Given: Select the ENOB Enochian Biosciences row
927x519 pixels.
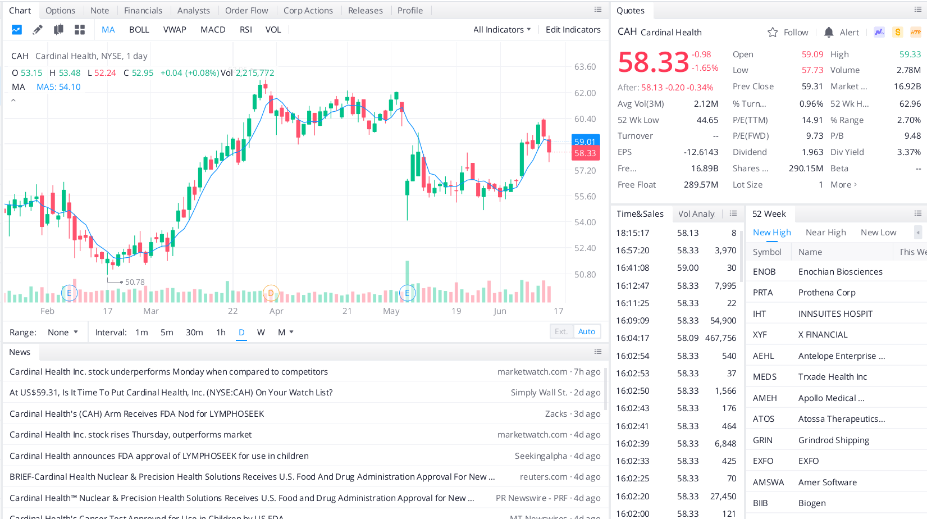Looking at the screenshot, I should coord(837,272).
